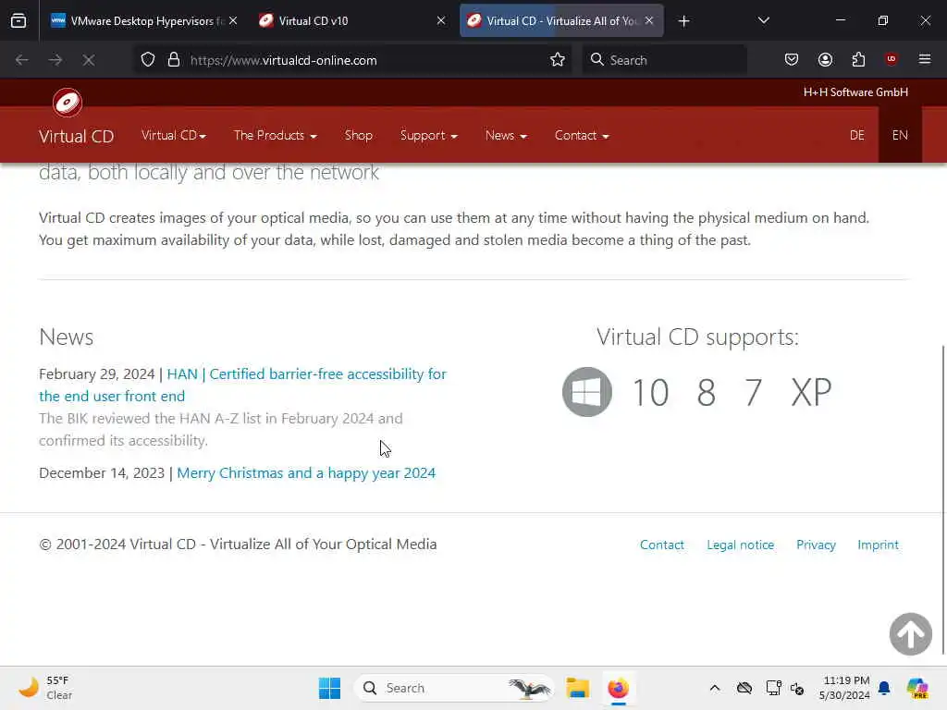Bookmark this page with the star icon
The width and height of the screenshot is (947, 710).
pyautogui.click(x=557, y=60)
